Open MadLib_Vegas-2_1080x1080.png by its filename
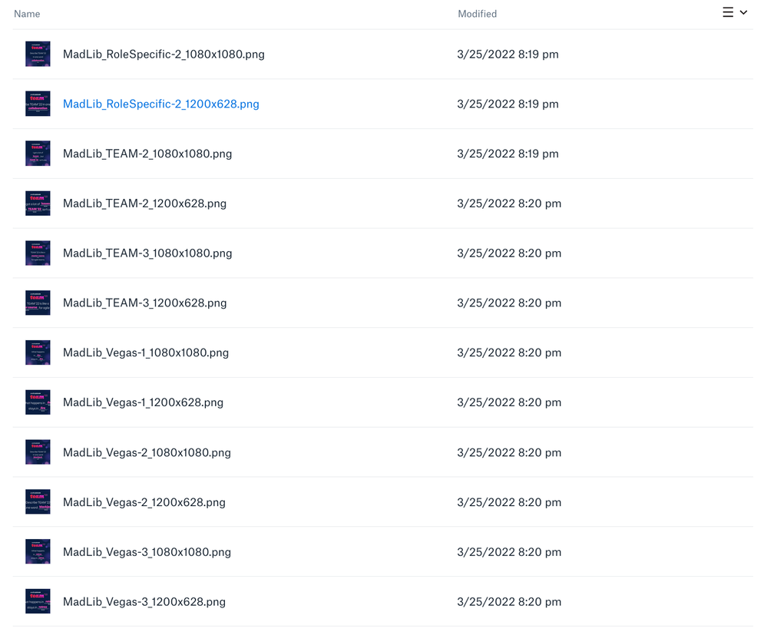 click(147, 452)
